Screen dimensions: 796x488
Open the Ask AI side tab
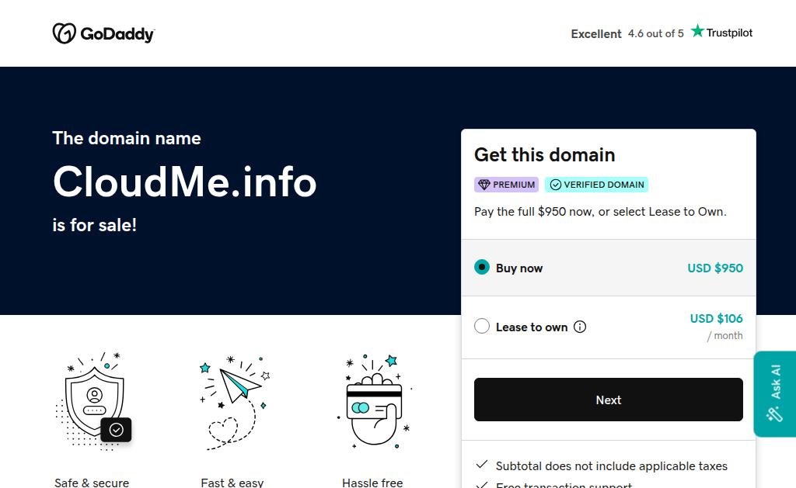tap(775, 394)
